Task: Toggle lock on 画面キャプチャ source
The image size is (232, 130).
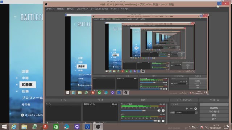Action: (x=116, y=104)
